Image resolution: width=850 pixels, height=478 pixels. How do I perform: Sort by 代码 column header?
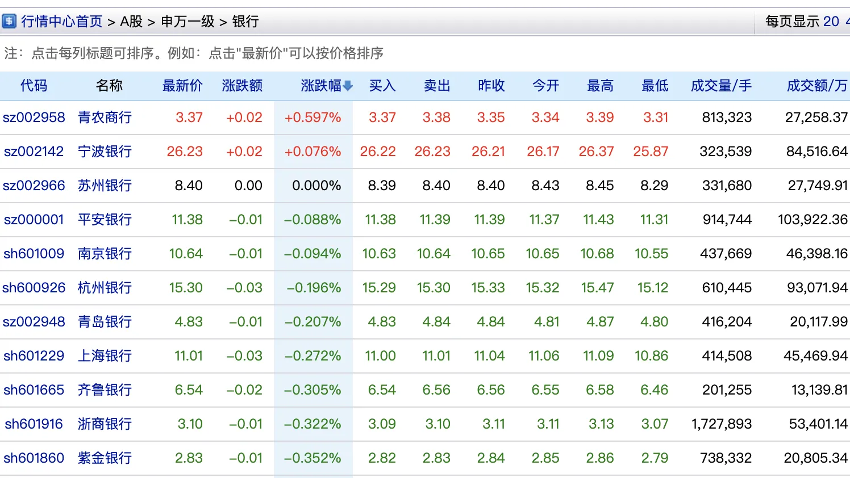34,86
